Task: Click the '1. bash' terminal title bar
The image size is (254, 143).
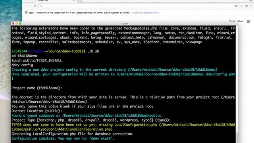Action: tap(124, 23)
